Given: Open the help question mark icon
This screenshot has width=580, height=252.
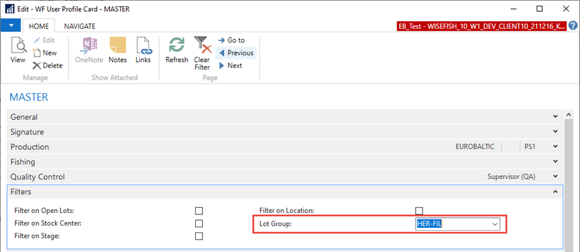Looking at the screenshot, I should coord(573,26).
